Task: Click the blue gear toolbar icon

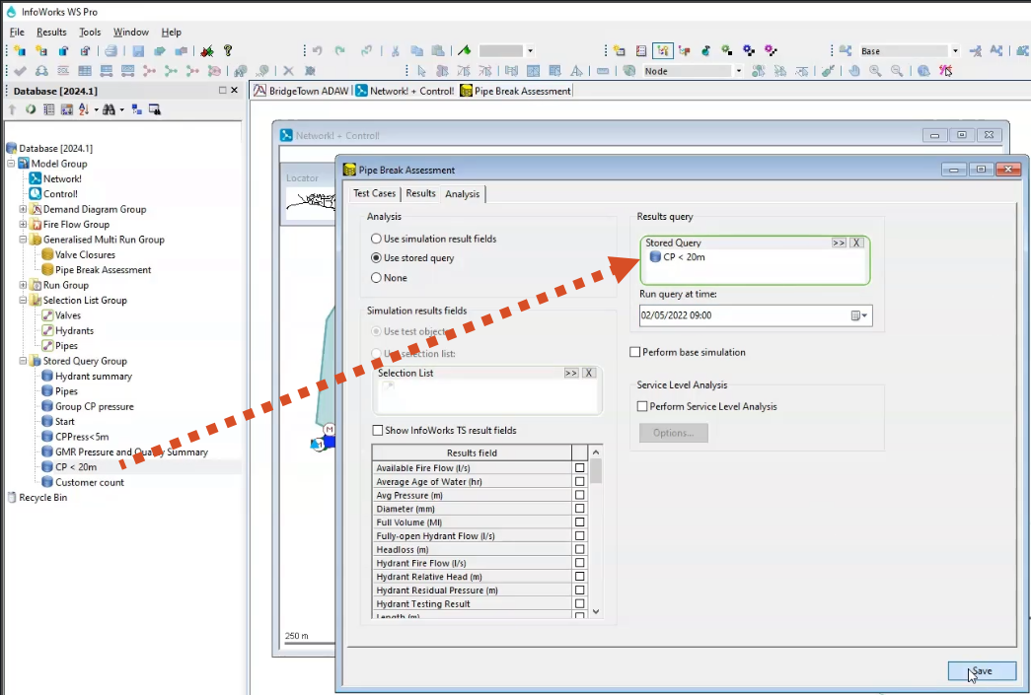Action: pos(748,50)
